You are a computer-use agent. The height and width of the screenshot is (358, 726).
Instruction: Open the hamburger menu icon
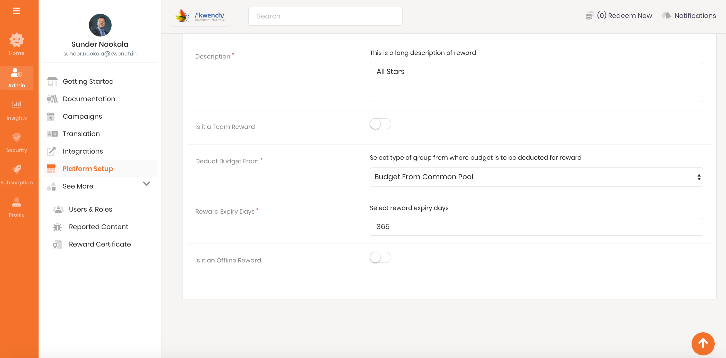(16, 11)
